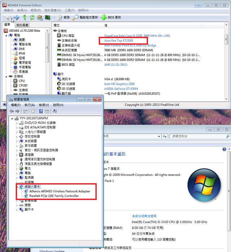Open the 工具(T) menu in AIDA64

[x=70, y=10]
